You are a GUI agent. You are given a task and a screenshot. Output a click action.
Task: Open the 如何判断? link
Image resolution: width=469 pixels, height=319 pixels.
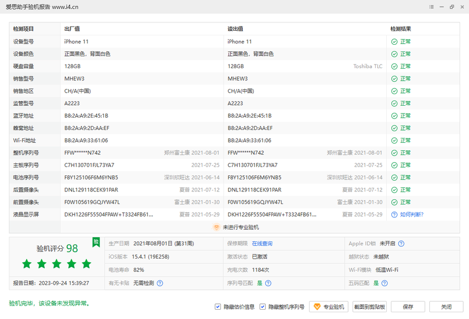point(412,214)
